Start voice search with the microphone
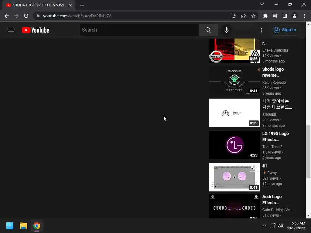The height and width of the screenshot is (233, 311). tap(226, 30)
